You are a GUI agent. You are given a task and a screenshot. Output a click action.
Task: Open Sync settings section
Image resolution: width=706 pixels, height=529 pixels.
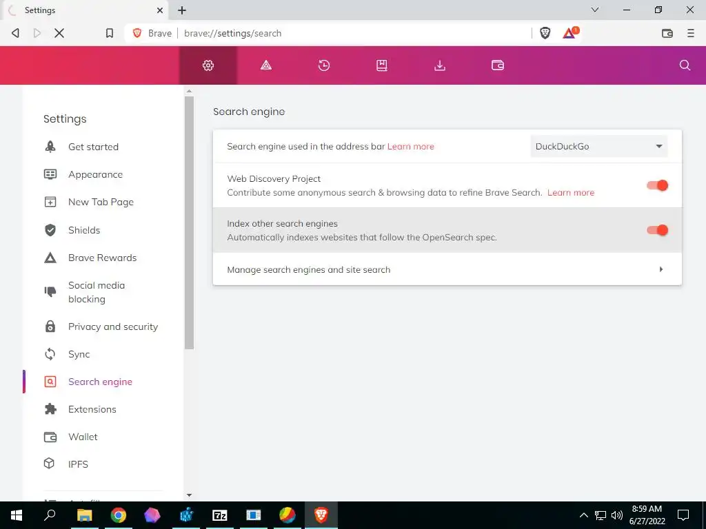pyautogui.click(x=79, y=354)
